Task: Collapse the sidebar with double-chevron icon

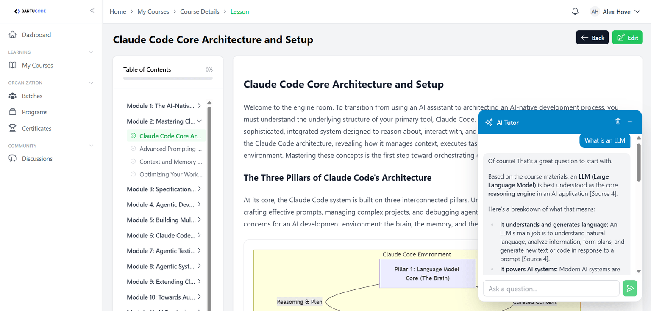Action: point(92,11)
